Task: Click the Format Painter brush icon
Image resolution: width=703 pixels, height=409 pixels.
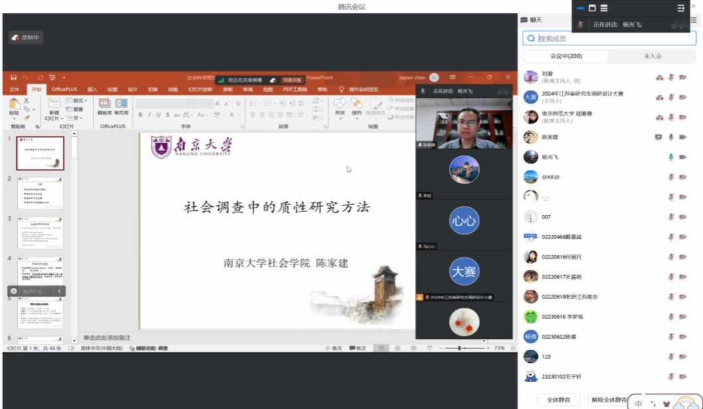Action: (27, 118)
